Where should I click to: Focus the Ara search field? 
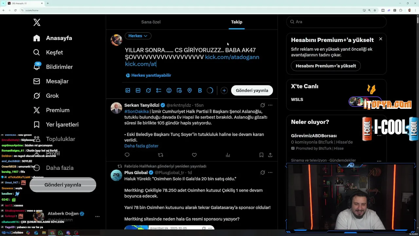(x=337, y=22)
